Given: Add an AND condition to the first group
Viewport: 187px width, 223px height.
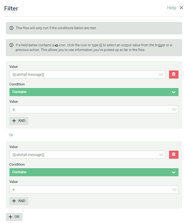Looking at the screenshot, I should pos(19,121).
